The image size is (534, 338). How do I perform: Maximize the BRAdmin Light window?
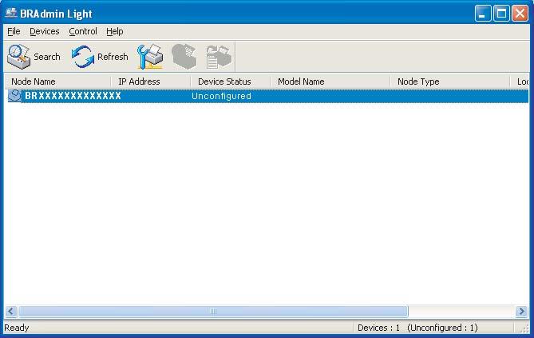501,14
